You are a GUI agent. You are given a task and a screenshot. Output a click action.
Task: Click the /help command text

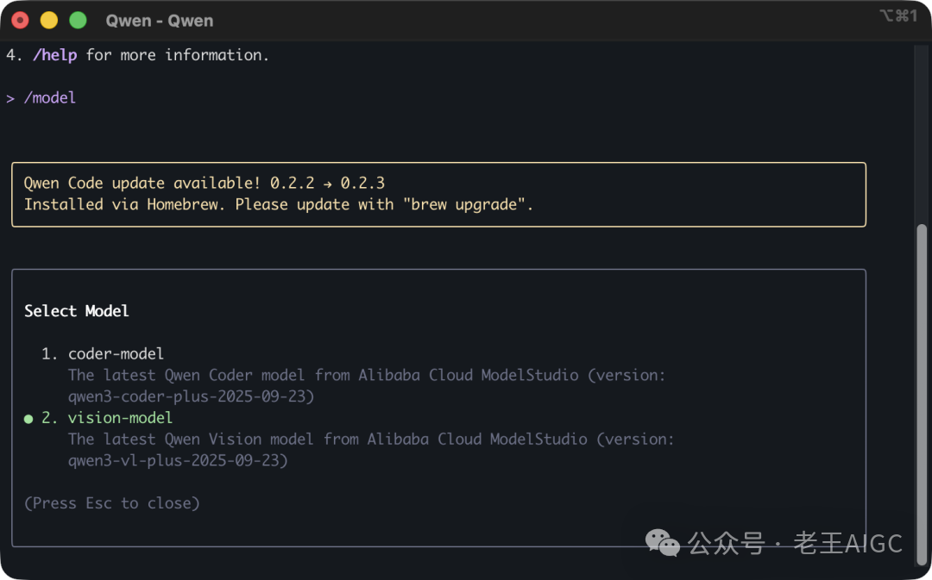(55, 55)
